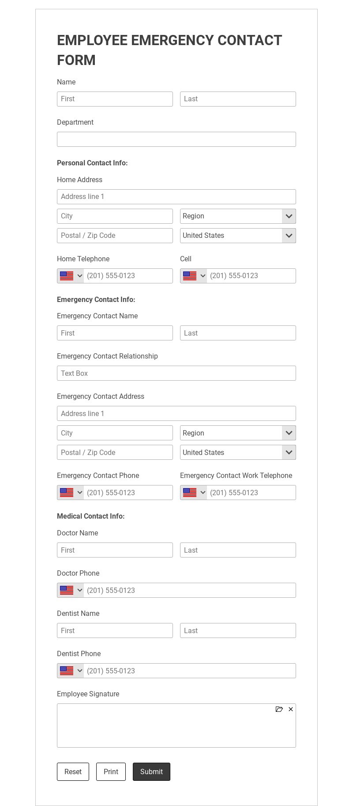Screen dimensions: 353x806
Task: Click the Cell phone US flag icon
Action: (190, 276)
